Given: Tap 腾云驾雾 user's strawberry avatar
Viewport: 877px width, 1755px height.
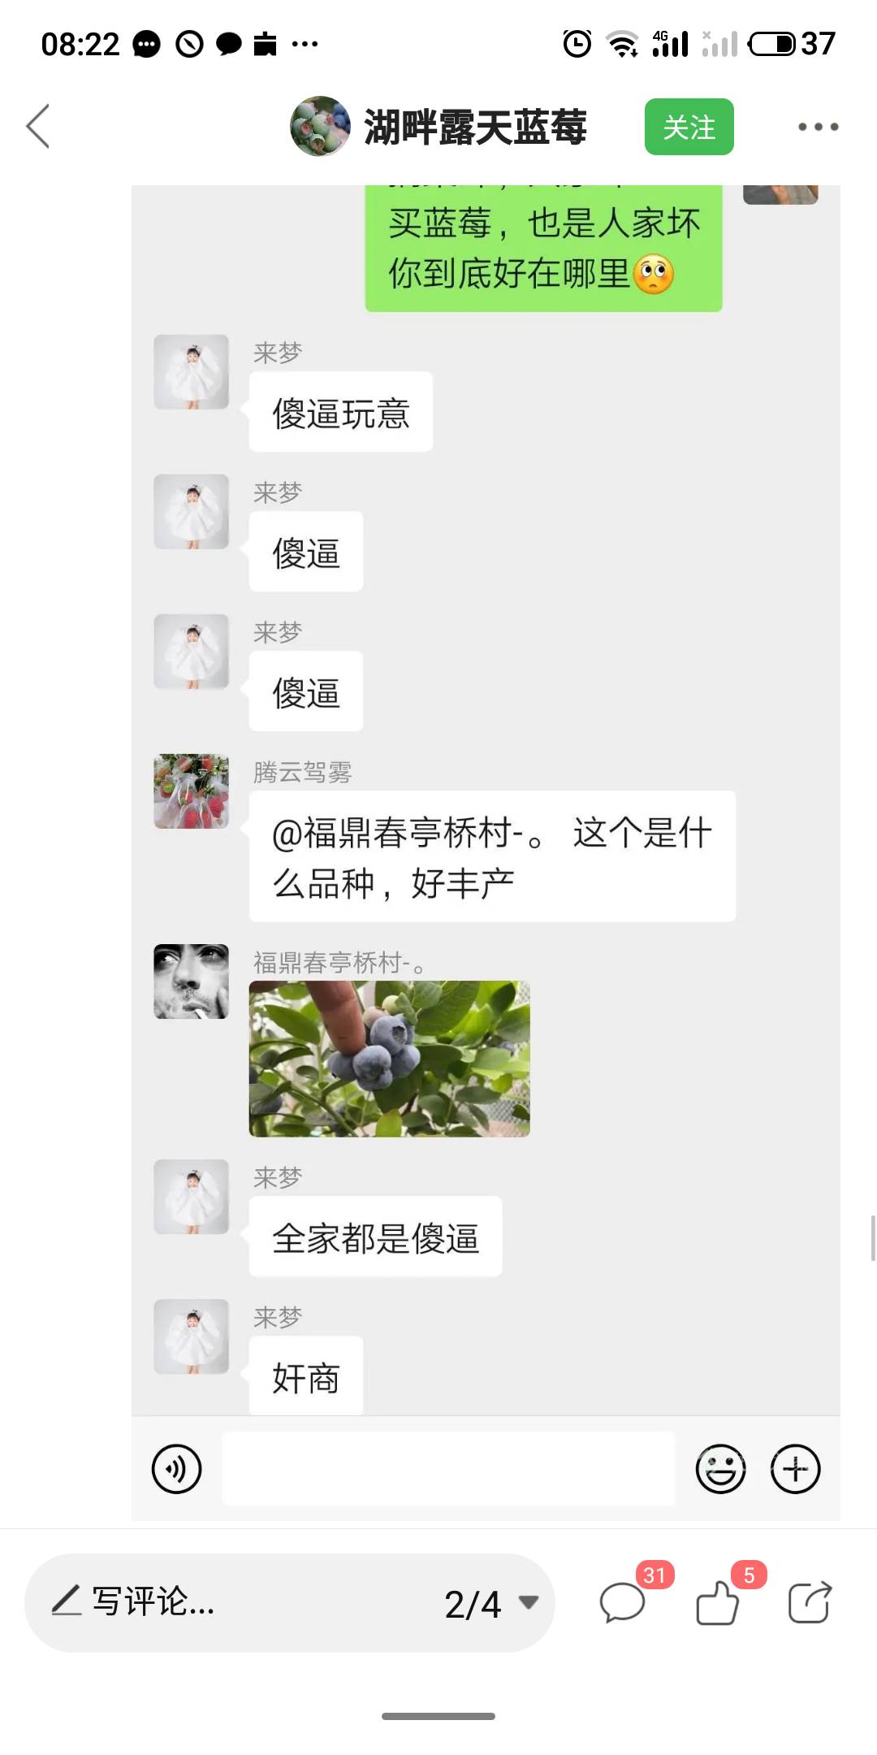Looking at the screenshot, I should [x=192, y=791].
